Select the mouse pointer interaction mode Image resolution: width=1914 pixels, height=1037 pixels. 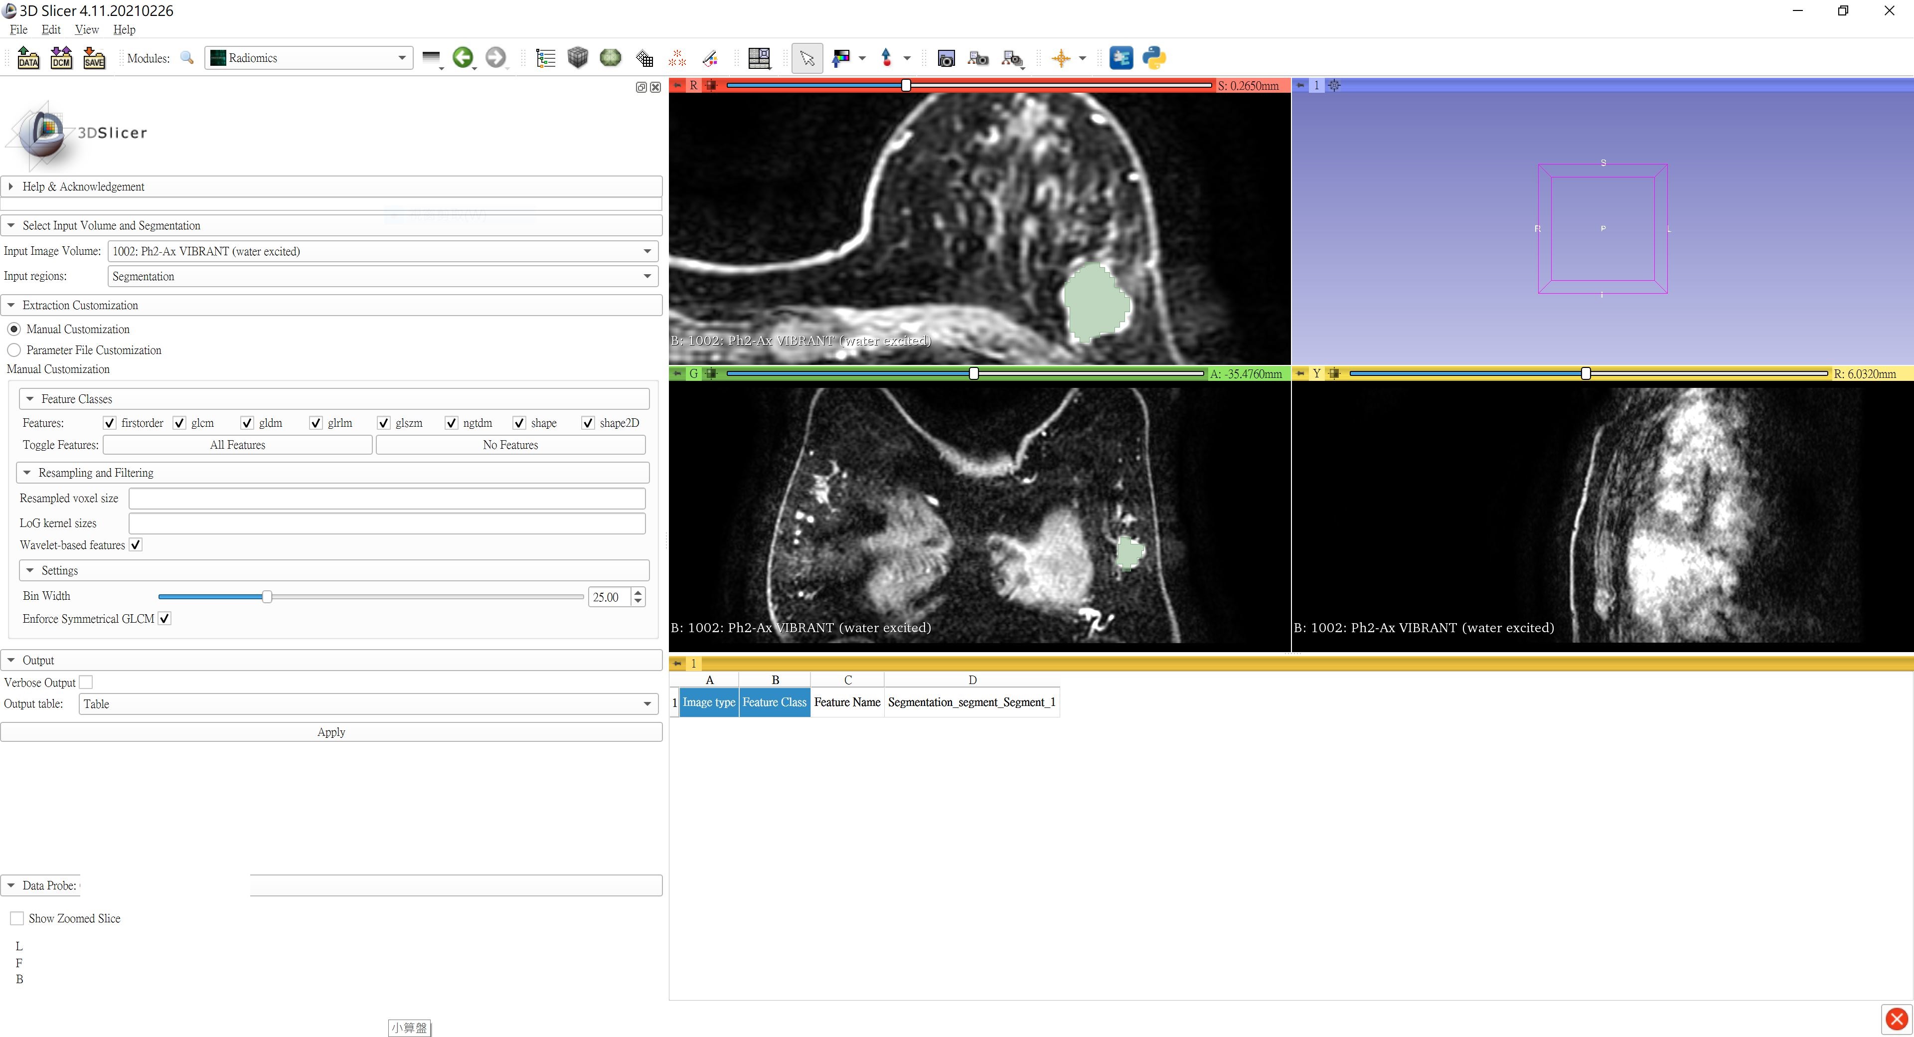[x=807, y=58]
